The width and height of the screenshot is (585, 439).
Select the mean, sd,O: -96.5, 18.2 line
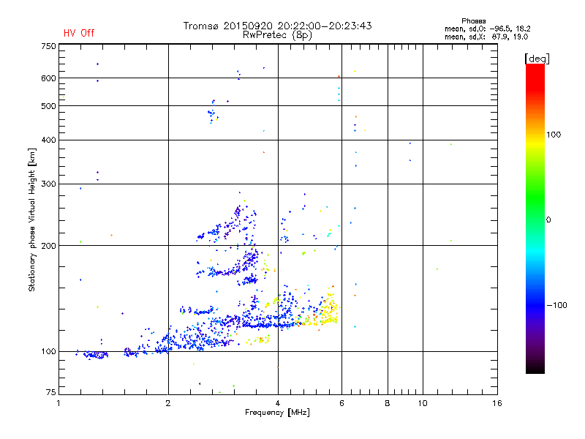[487, 29]
